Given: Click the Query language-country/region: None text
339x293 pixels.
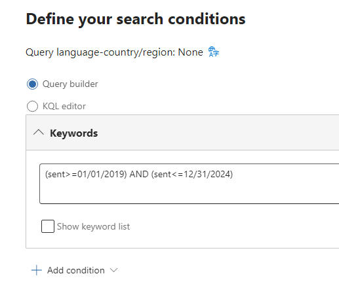Looking at the screenshot, I should tap(114, 52).
